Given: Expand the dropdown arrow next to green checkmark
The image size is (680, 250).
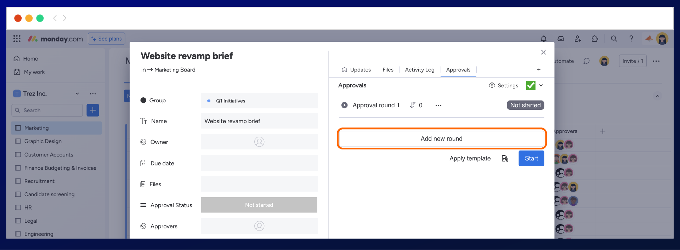Looking at the screenshot, I should pos(541,85).
